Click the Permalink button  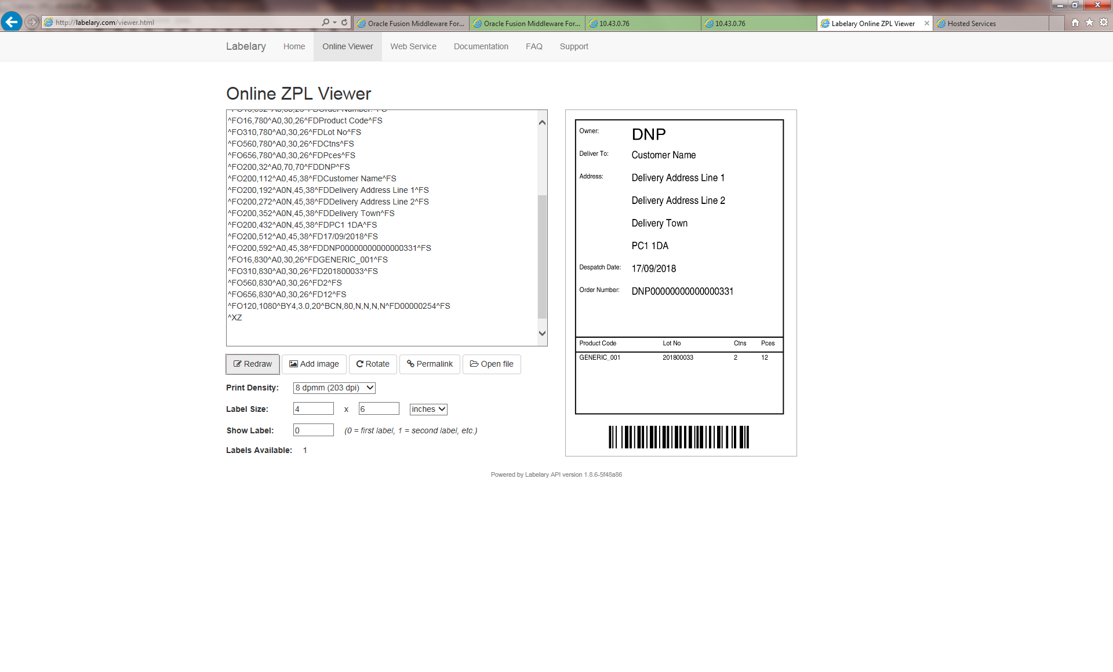click(x=430, y=364)
